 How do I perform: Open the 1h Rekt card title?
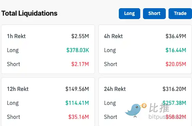[16, 36]
